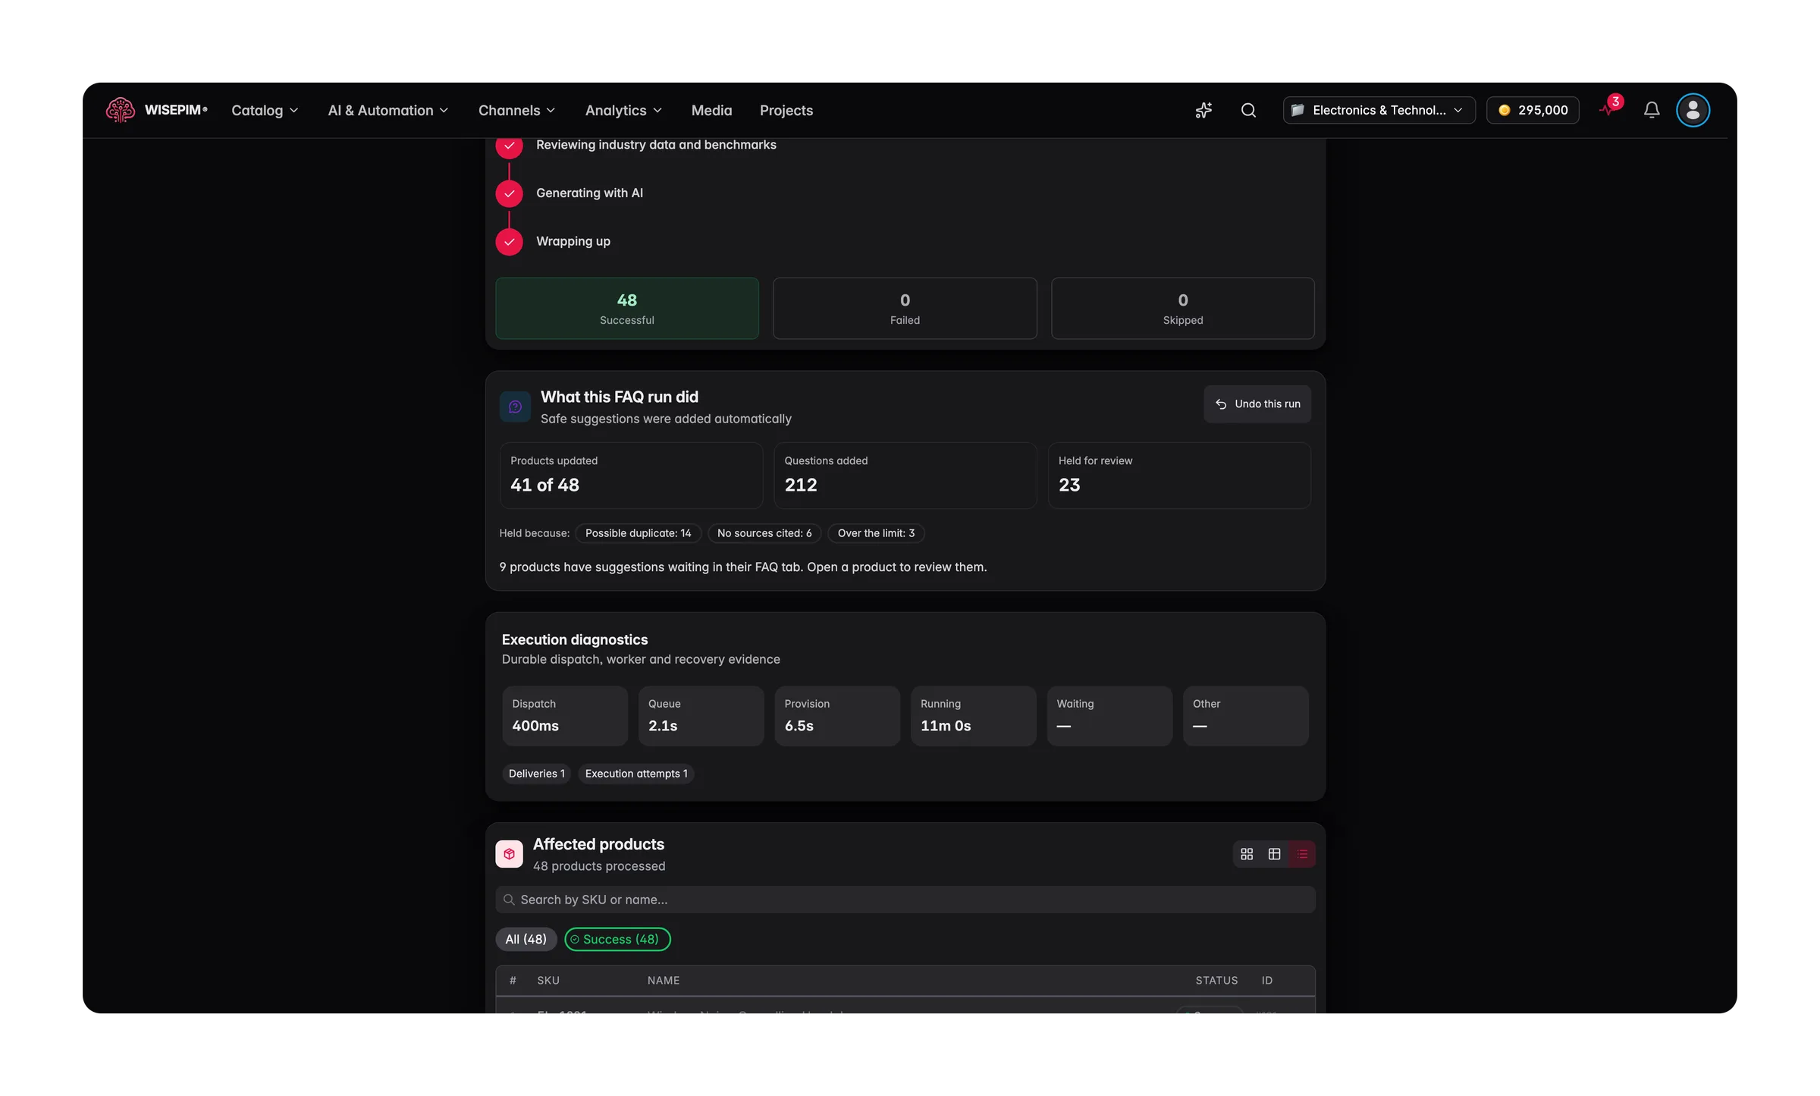Switch Affected products to grid view
The image size is (1820, 1096).
click(1247, 854)
